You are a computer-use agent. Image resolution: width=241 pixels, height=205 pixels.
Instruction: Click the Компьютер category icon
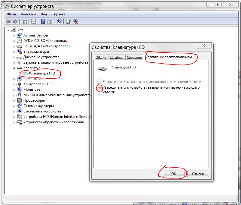click(x=20, y=79)
